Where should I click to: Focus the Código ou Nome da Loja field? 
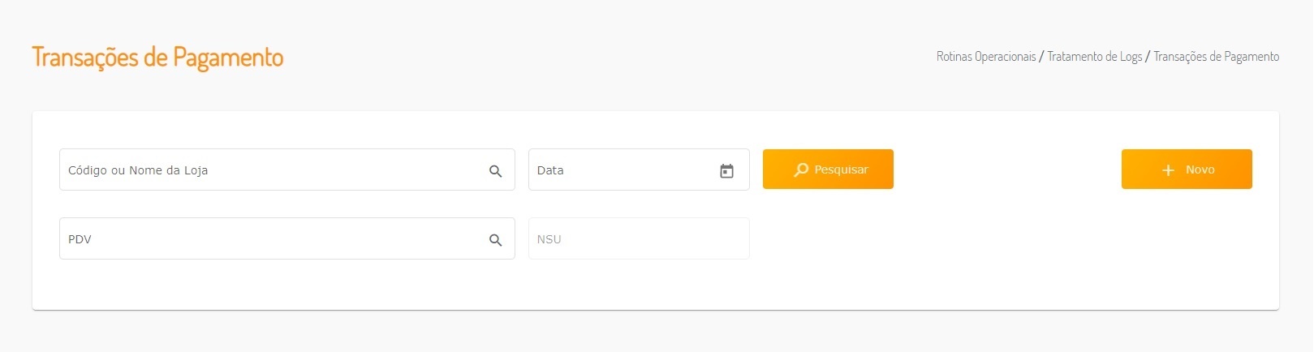click(x=268, y=170)
